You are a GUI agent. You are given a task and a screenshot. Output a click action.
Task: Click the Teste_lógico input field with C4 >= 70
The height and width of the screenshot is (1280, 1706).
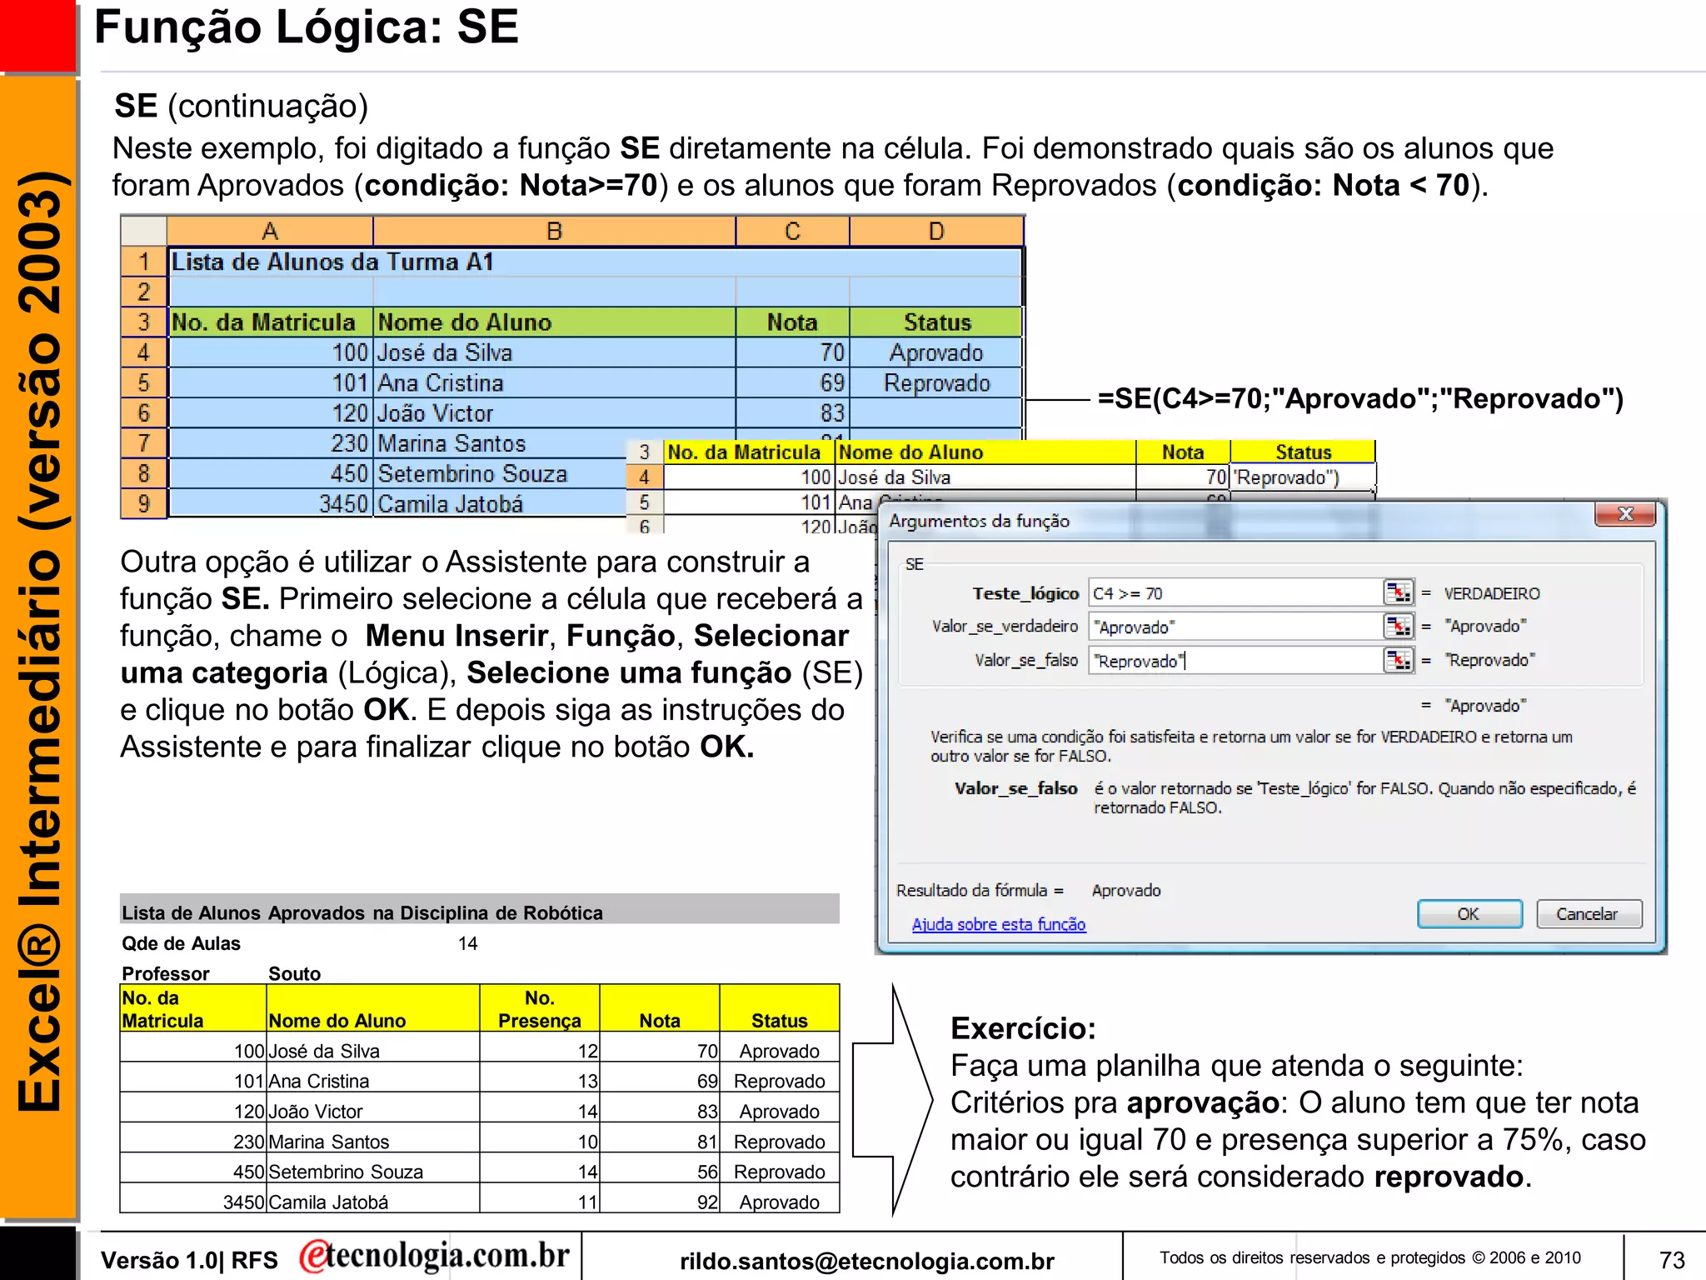click(1235, 592)
